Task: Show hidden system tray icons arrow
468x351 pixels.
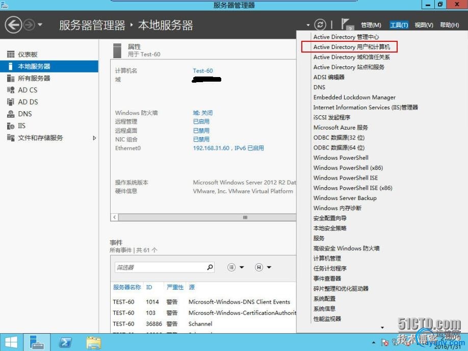Action: coord(374,342)
